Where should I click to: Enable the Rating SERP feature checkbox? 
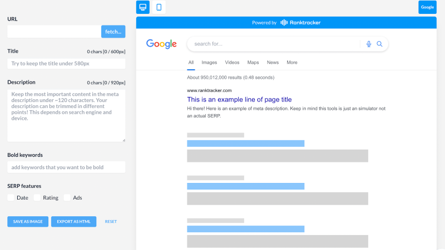37,197
